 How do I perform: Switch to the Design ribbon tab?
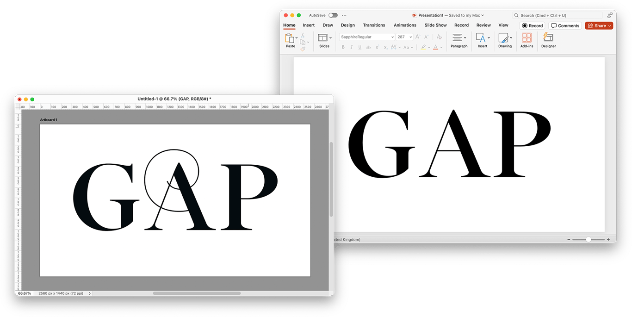point(348,25)
